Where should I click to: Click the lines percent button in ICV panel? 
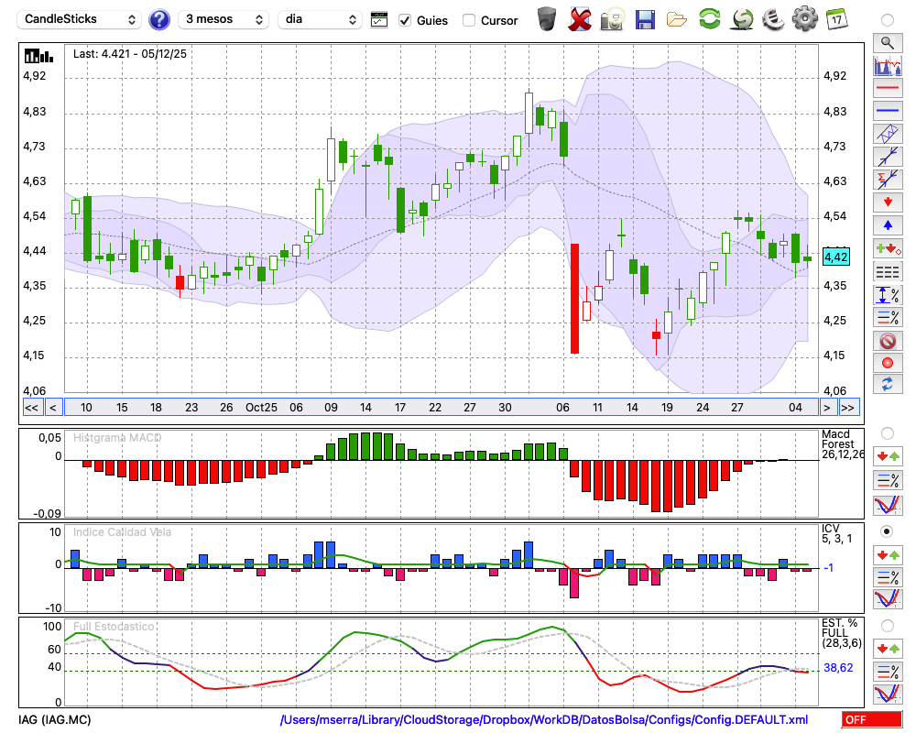(888, 577)
